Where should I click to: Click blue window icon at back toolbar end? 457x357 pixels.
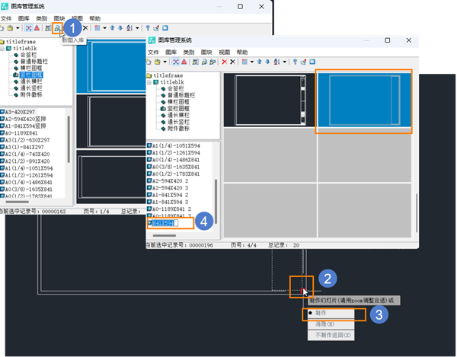coord(165,28)
